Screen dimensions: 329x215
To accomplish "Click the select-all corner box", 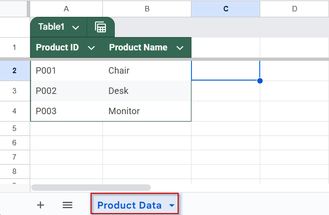I will [x=13, y=9].
